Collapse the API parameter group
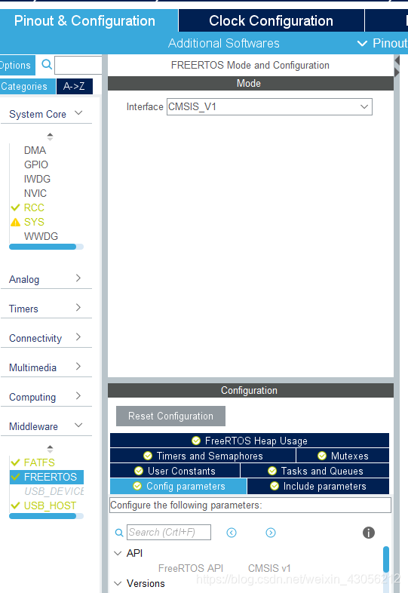Screen dimensions: 408x593 [118, 553]
